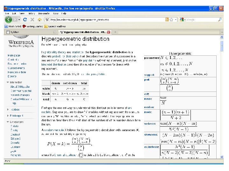Viewport: 229px width, 171px height.
Task: Open the View menu
Action: 22,13
